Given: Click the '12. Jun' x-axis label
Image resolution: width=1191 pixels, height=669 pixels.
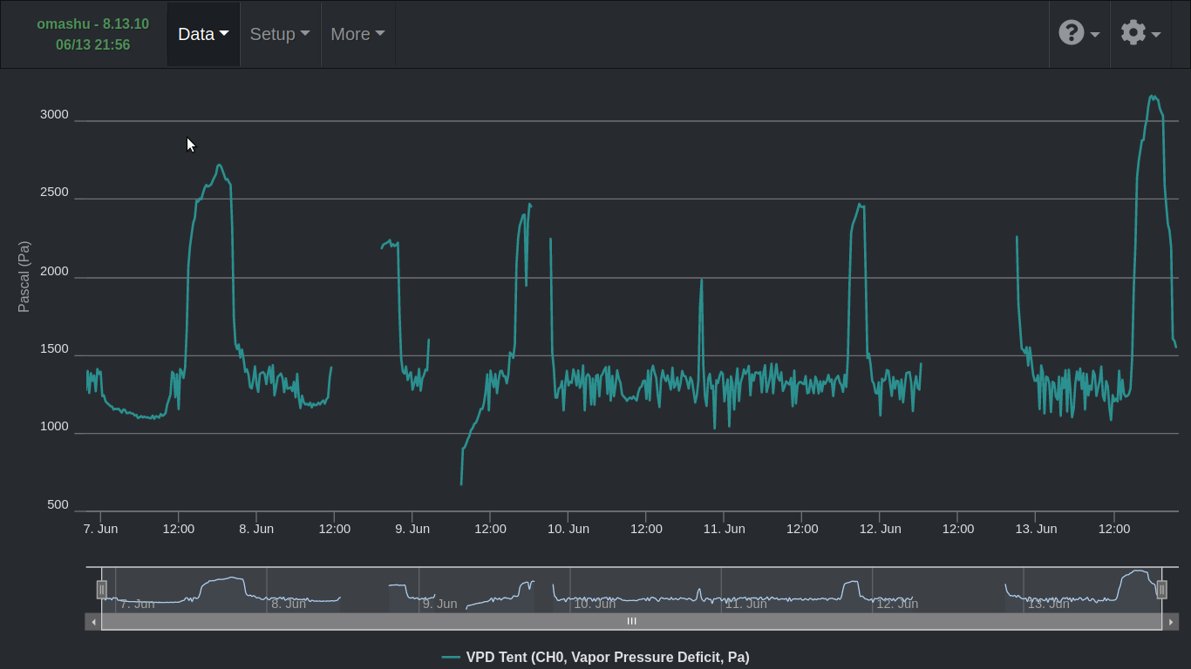Looking at the screenshot, I should click(880, 529).
